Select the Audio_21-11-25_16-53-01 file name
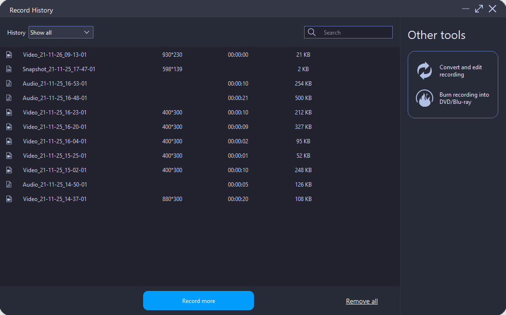The height and width of the screenshot is (315, 506). click(x=54, y=84)
